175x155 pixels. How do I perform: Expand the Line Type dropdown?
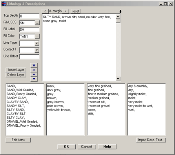pyautogui.click(x=37, y=43)
